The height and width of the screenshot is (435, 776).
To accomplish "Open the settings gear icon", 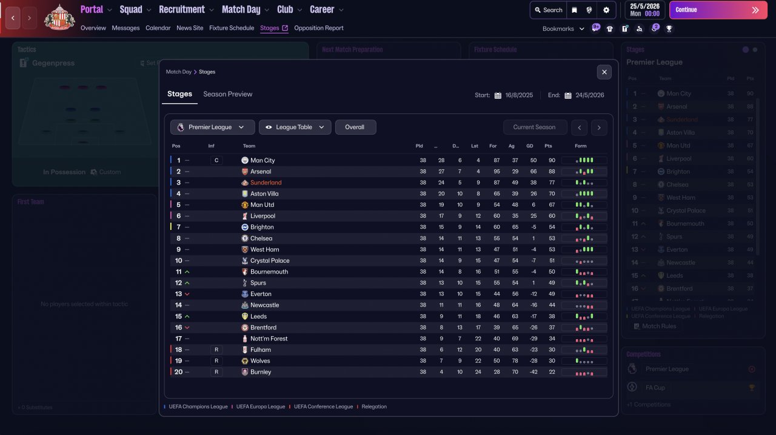I will pyautogui.click(x=606, y=10).
